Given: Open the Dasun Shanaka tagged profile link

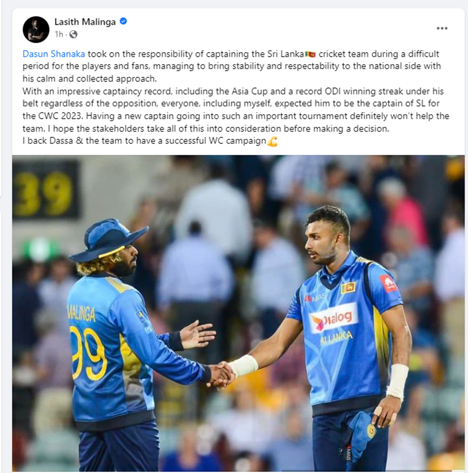Looking at the screenshot, I should pyautogui.click(x=54, y=54).
